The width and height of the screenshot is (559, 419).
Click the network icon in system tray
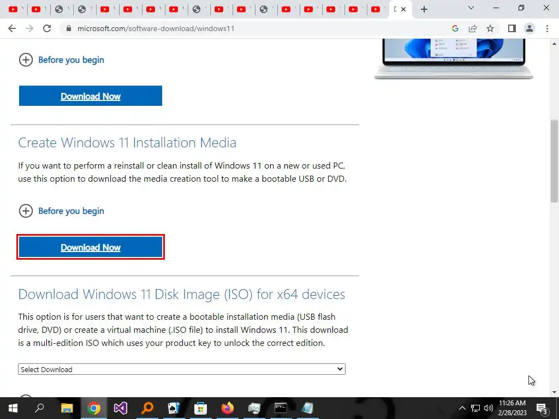point(475,408)
